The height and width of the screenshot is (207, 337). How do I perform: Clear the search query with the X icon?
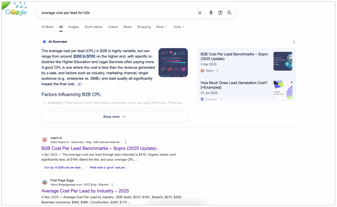pyautogui.click(x=200, y=13)
